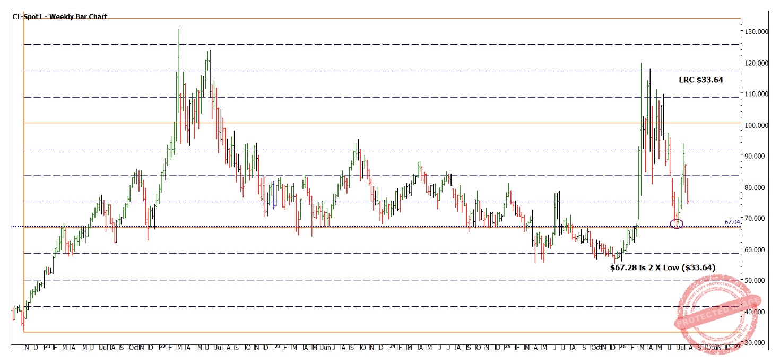Screen dimensions: 780x363
Task: Click the 'CL-Spot1 - Weekly Bar Chart' title
Action: tap(60, 17)
